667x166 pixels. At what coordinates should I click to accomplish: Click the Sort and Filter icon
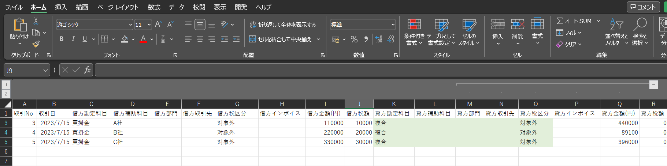(616, 25)
